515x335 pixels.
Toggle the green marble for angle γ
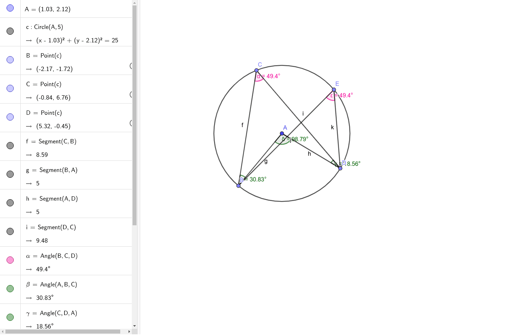(10, 317)
